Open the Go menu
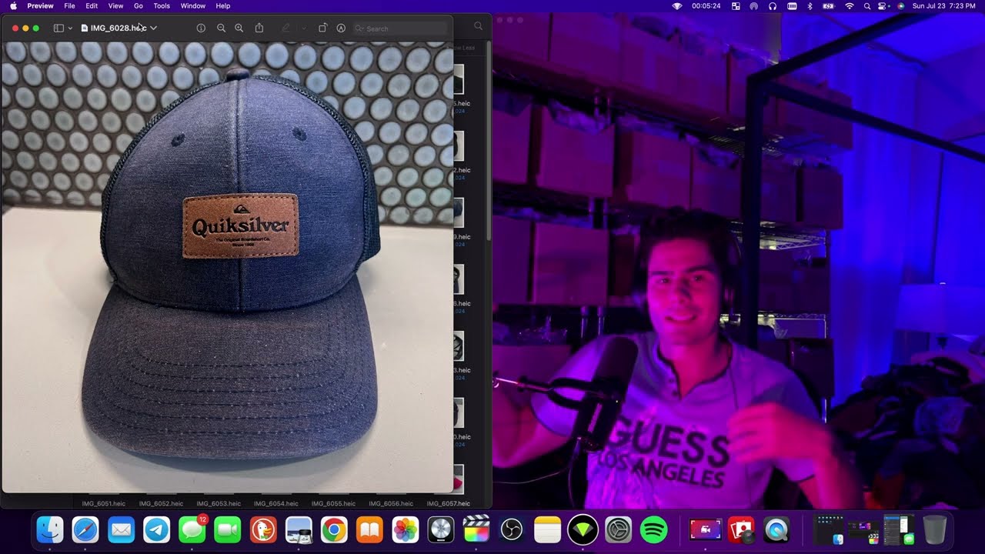985x554 pixels. pos(139,6)
